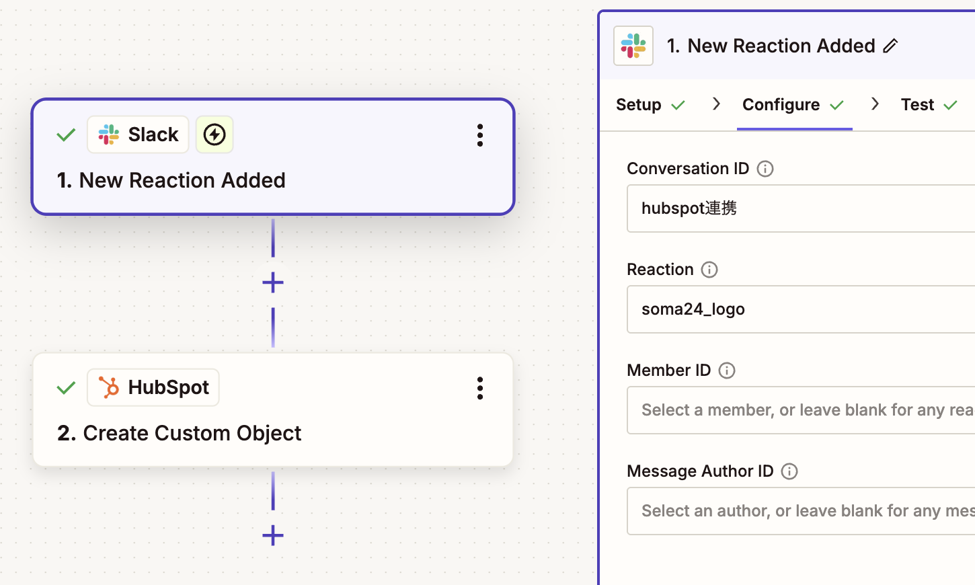975x585 pixels.
Task: Open the Conversation ID dropdown showing hubspot連携
Action: click(801, 208)
